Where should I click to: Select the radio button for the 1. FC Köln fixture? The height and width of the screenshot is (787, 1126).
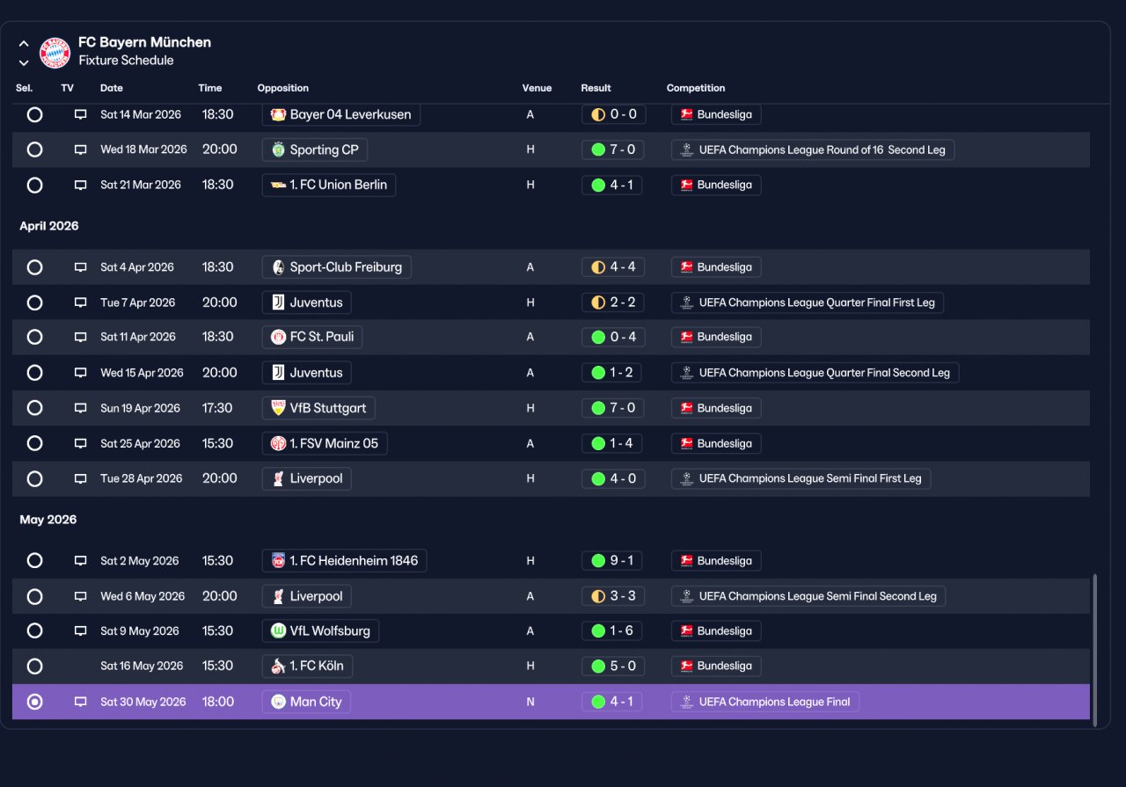34,666
